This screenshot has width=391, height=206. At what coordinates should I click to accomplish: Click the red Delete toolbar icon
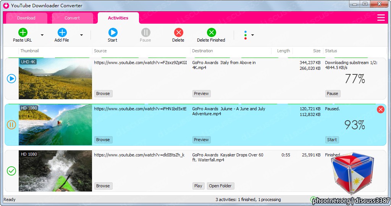pyautogui.click(x=179, y=32)
